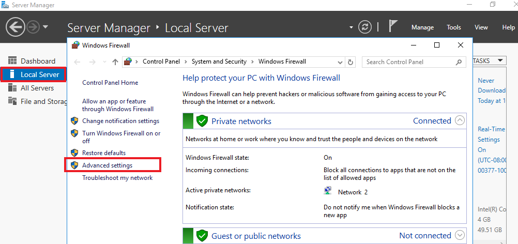
Task: Click the Dashboard icon in sidebar
Action: click(12, 61)
